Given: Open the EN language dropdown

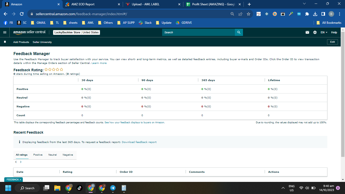Looking at the screenshot, I should [x=324, y=32].
